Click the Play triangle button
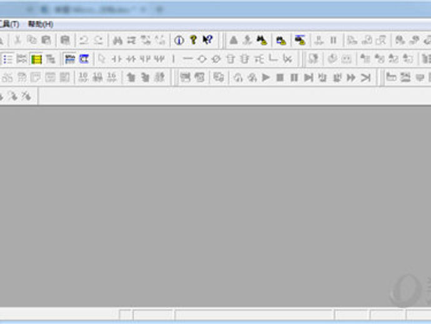Viewport: 431px width, 324px height. click(x=265, y=78)
